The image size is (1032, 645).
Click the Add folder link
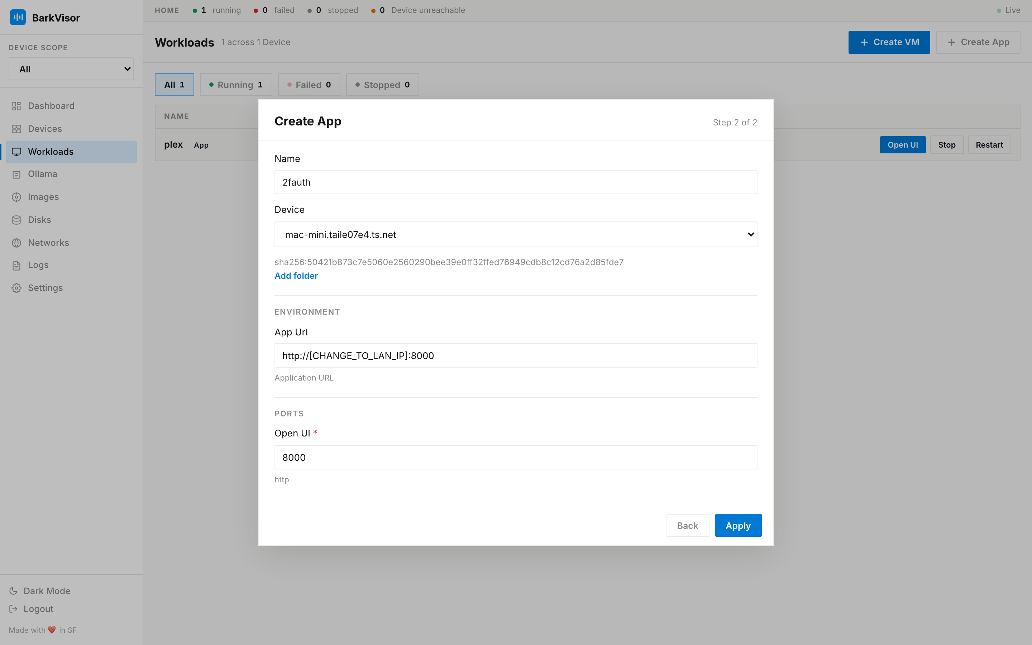click(296, 276)
